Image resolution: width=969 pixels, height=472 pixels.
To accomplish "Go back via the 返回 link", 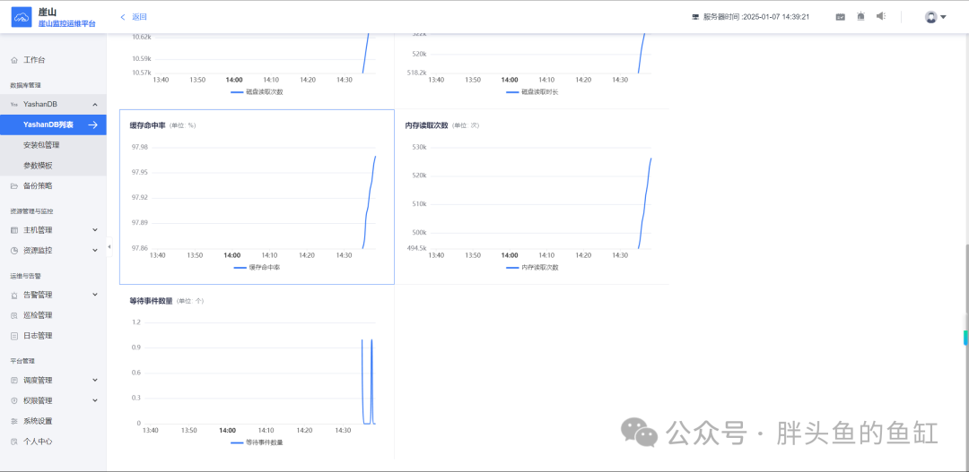I will [x=139, y=17].
